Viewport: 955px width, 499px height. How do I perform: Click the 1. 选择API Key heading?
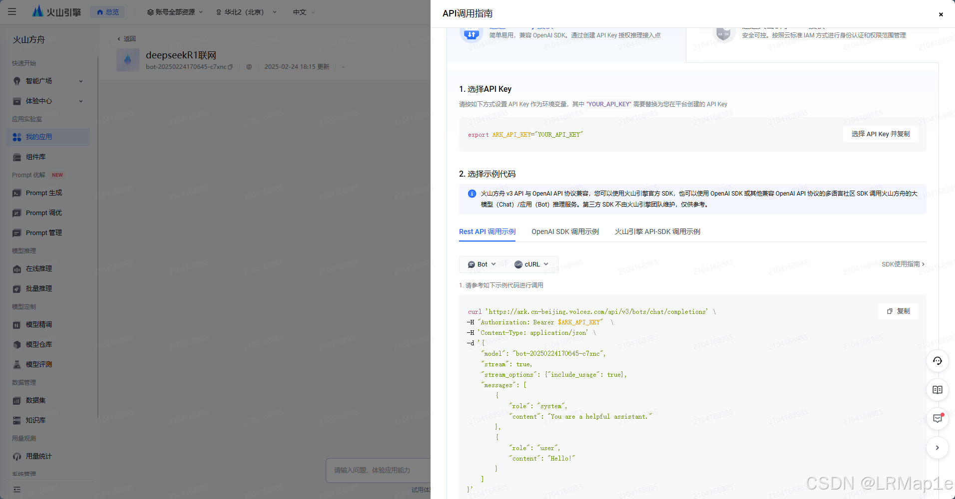(485, 89)
